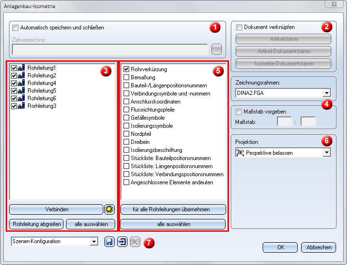The width and height of the screenshot is (347, 265).
Task: Check Isolierungsbeschriftung
Action: 127,150
